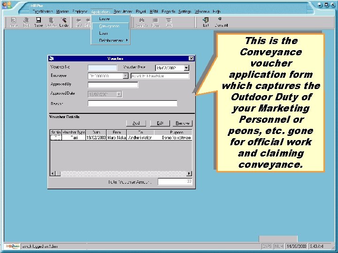Open the Settings menu
This screenshot has height=253, width=338.
(185, 12)
